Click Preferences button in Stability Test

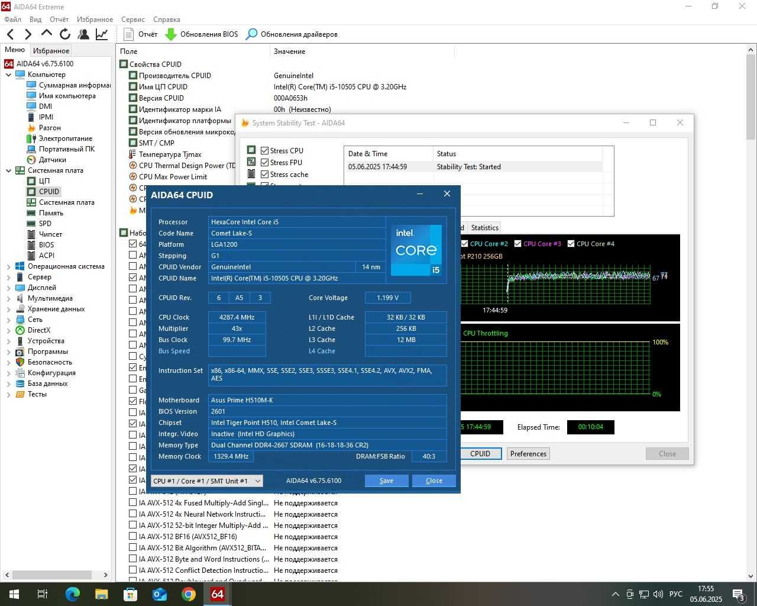[528, 454]
